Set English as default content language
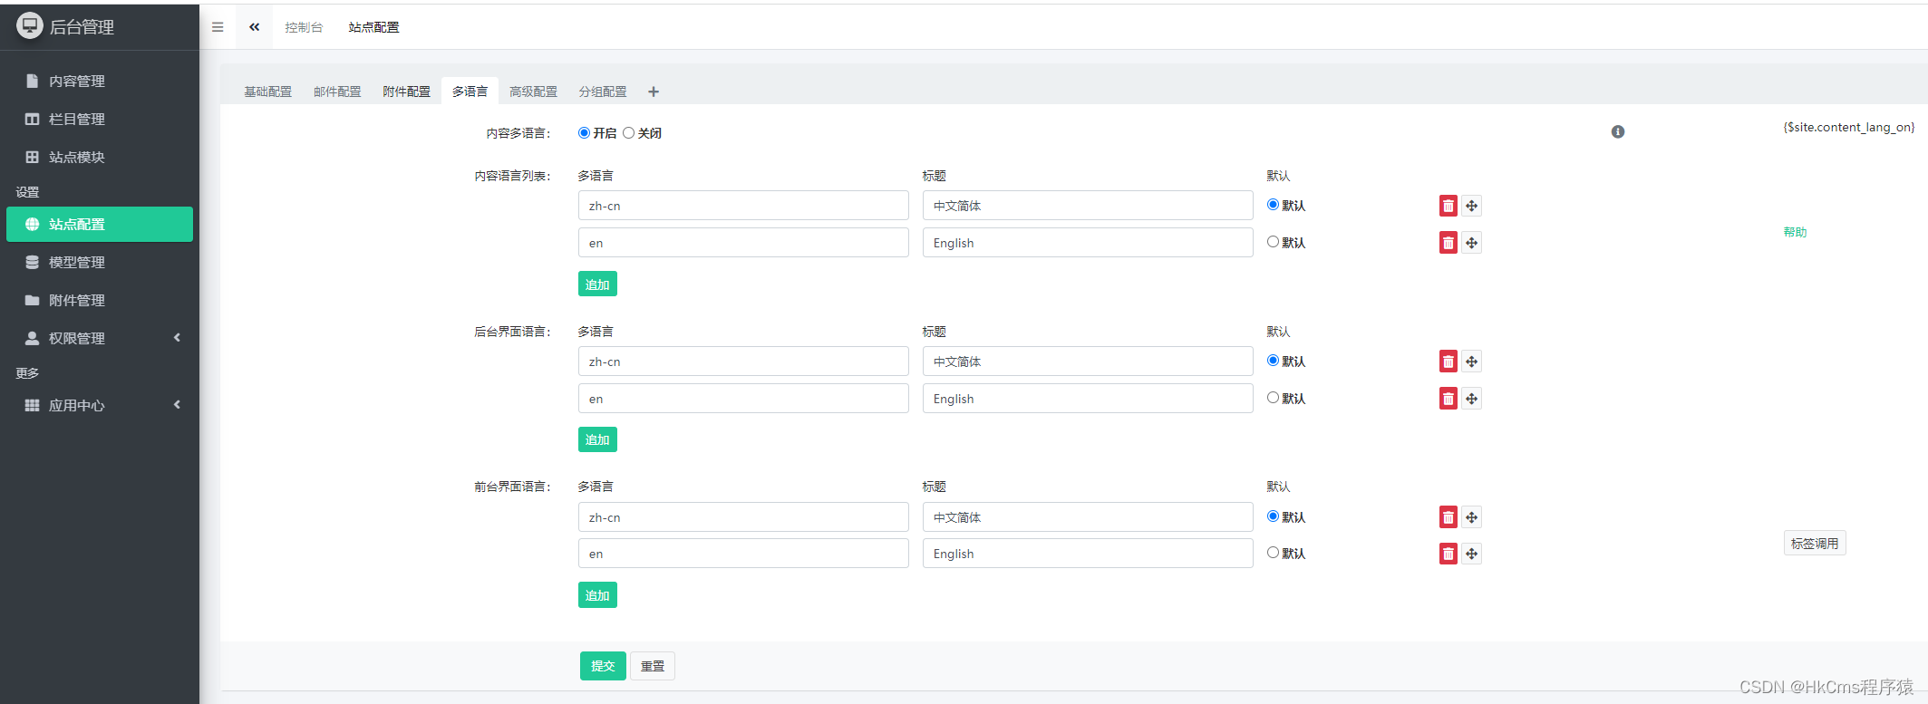Viewport: 1928px width, 704px height. (1273, 242)
